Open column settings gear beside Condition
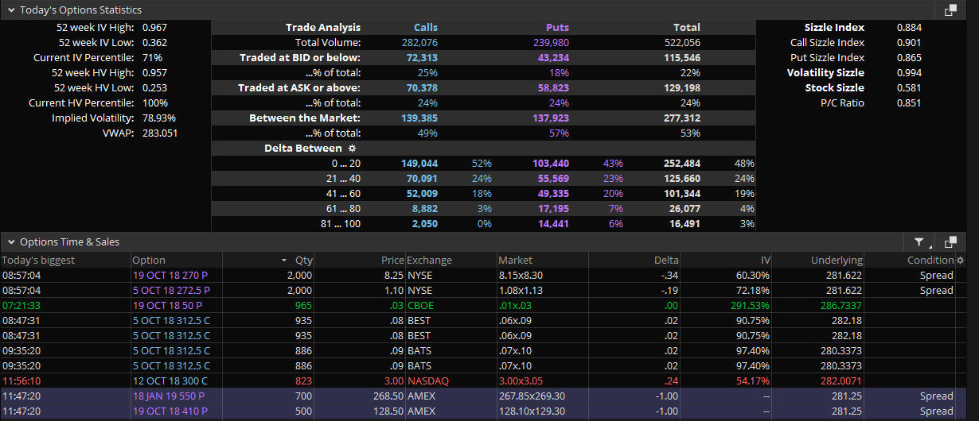Viewport: 979px width, 421px height. coord(960,260)
